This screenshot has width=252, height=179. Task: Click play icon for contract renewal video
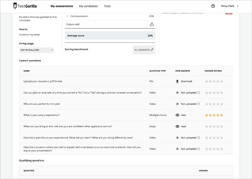[177, 93]
